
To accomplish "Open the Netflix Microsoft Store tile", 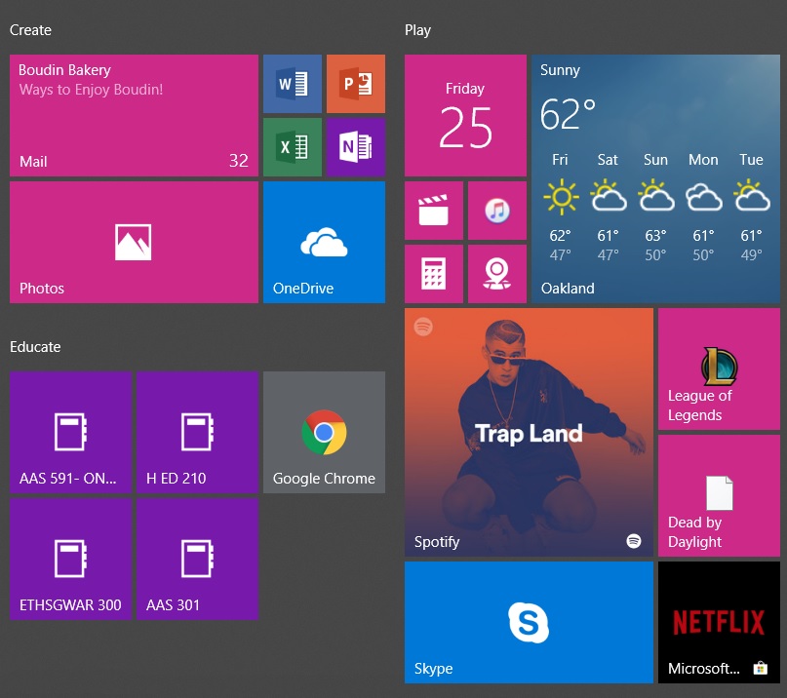I will point(720,622).
